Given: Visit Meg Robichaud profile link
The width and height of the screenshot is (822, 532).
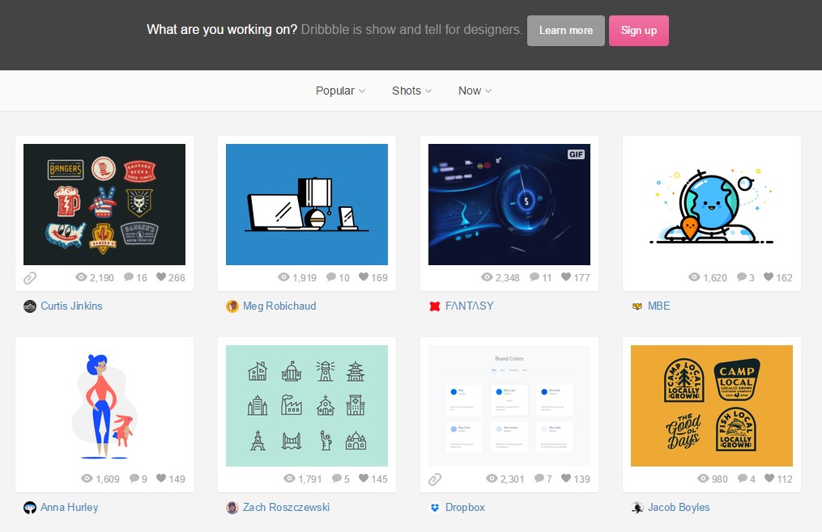Looking at the screenshot, I should 279,306.
